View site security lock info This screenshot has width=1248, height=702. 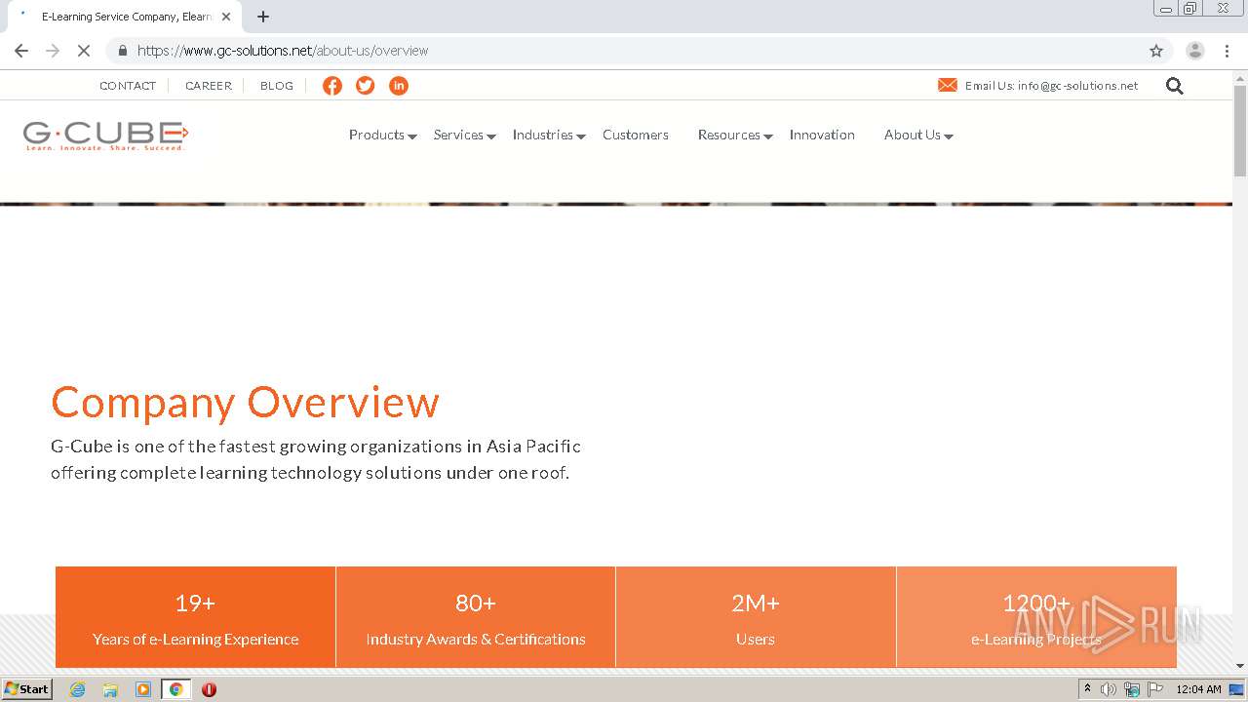pos(122,51)
